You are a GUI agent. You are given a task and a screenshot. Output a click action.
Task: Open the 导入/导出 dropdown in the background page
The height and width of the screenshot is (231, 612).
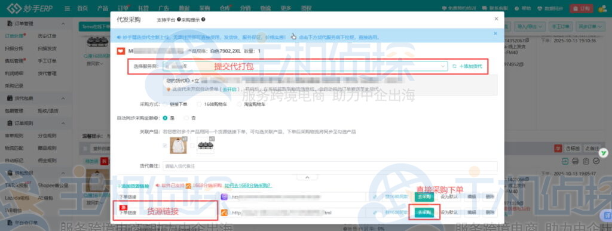coord(530,26)
